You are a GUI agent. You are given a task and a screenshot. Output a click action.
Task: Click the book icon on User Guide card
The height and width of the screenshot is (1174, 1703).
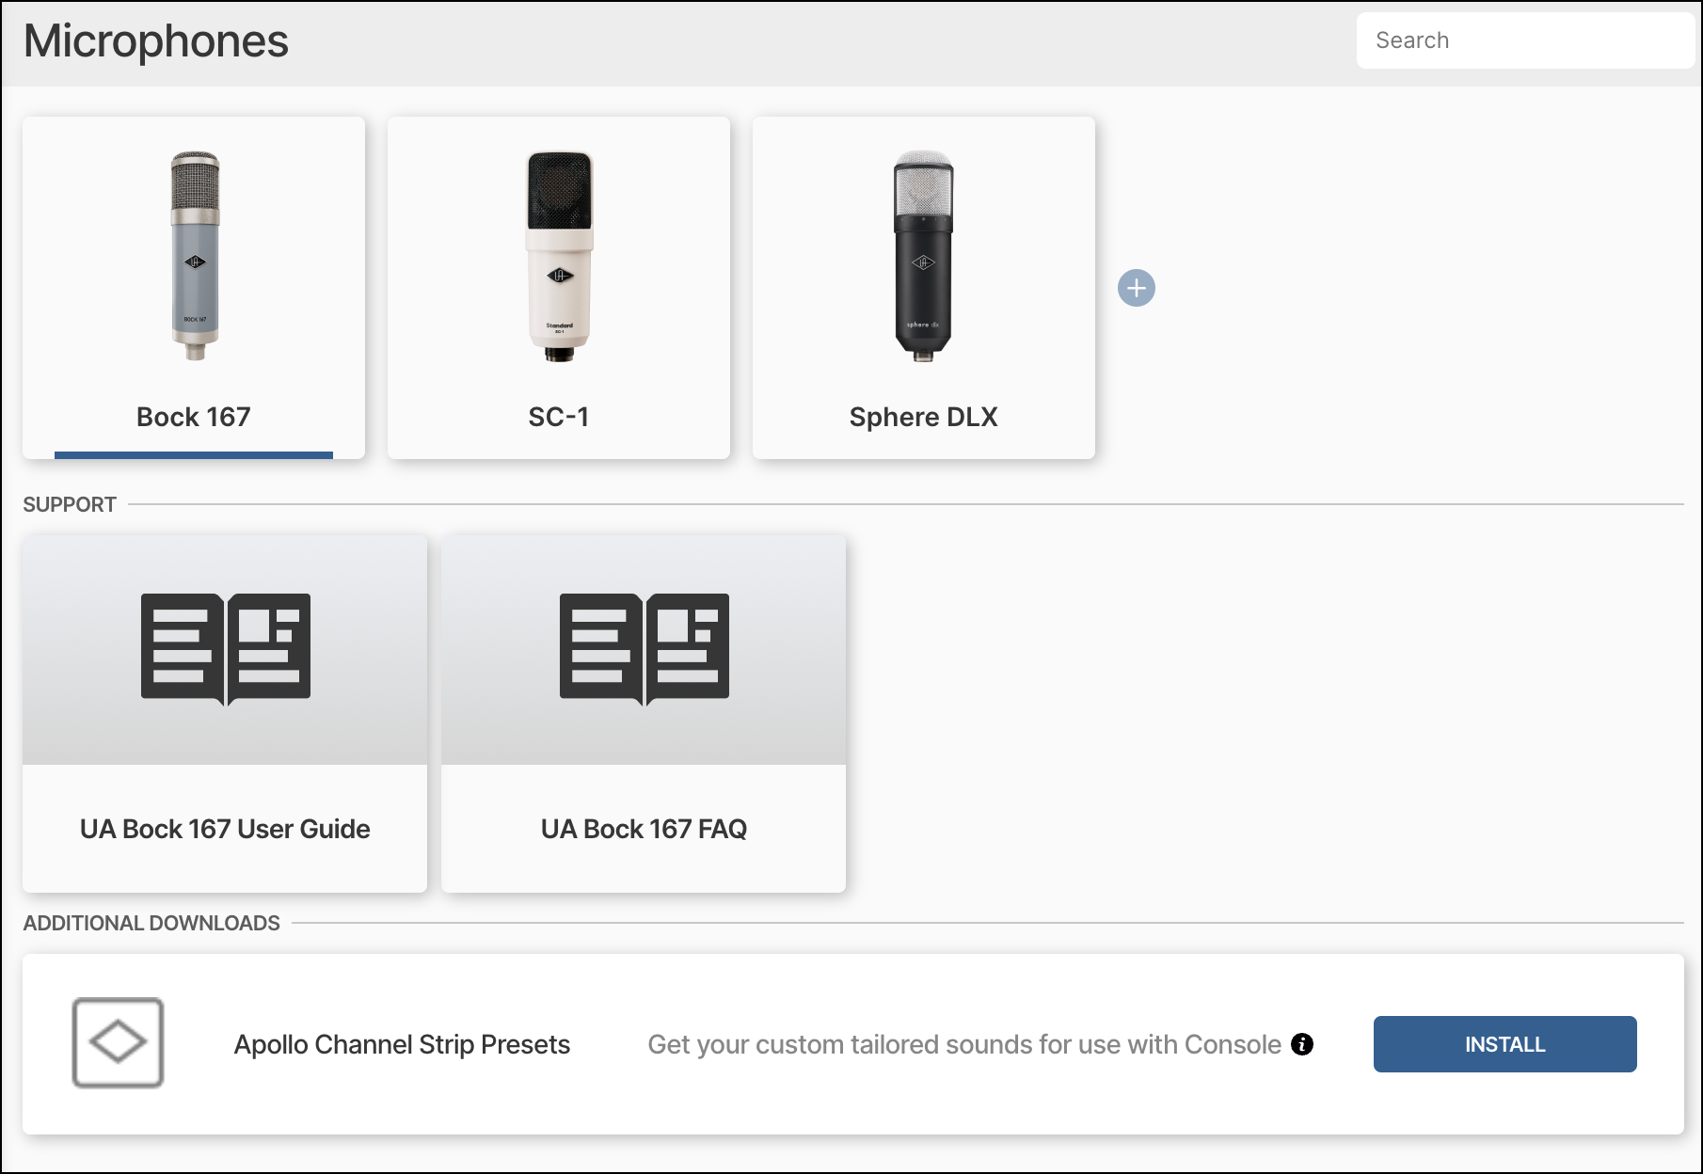coord(226,649)
